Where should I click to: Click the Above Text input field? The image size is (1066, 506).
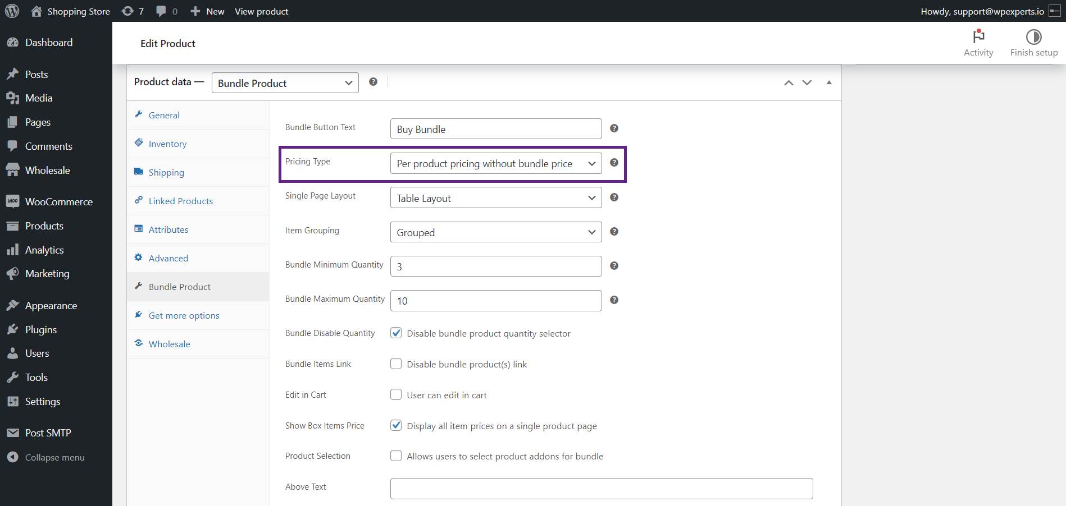(602, 489)
